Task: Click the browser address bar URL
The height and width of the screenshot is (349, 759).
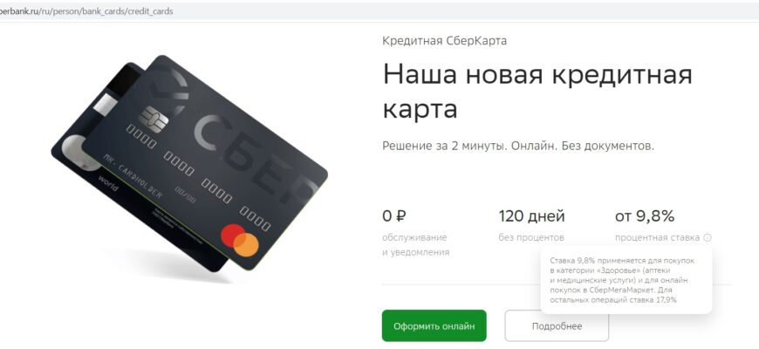Action: point(86,11)
